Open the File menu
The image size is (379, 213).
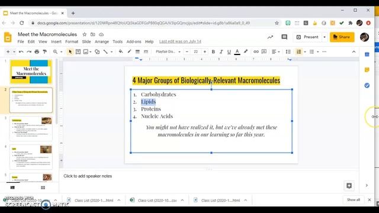pos(21,41)
